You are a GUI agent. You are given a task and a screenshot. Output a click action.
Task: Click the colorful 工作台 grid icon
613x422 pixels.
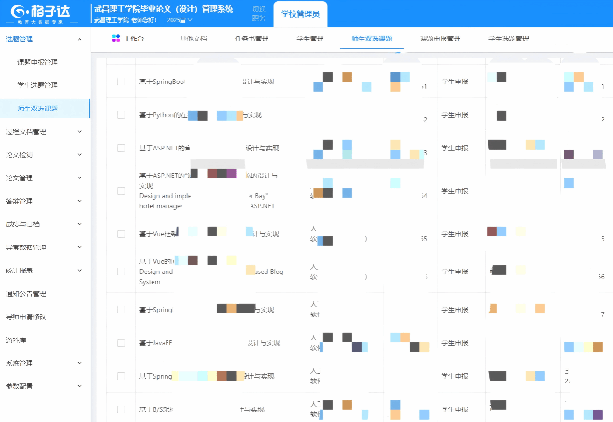[x=116, y=39]
